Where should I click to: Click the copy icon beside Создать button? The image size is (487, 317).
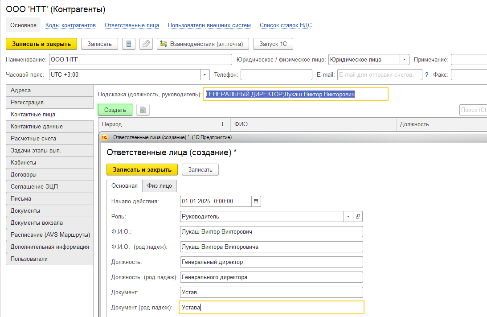click(143, 110)
